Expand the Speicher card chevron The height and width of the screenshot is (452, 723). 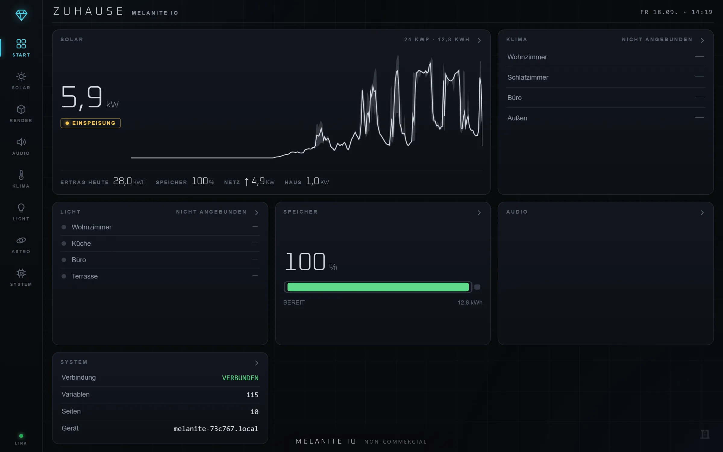479,213
